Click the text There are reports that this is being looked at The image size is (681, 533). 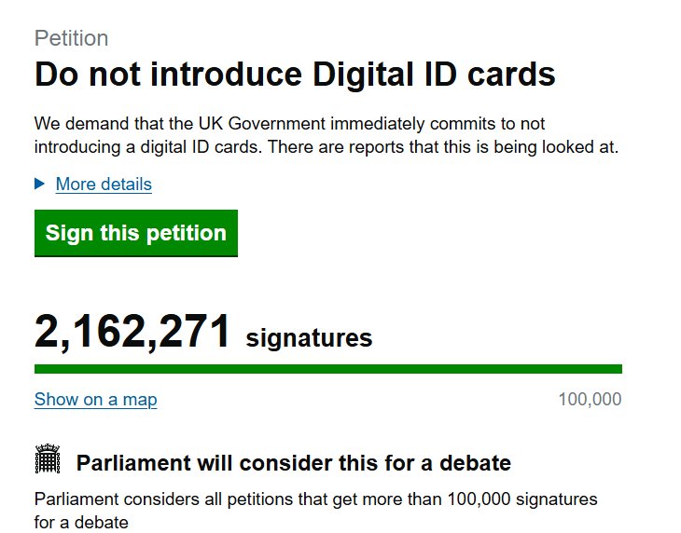point(442,147)
